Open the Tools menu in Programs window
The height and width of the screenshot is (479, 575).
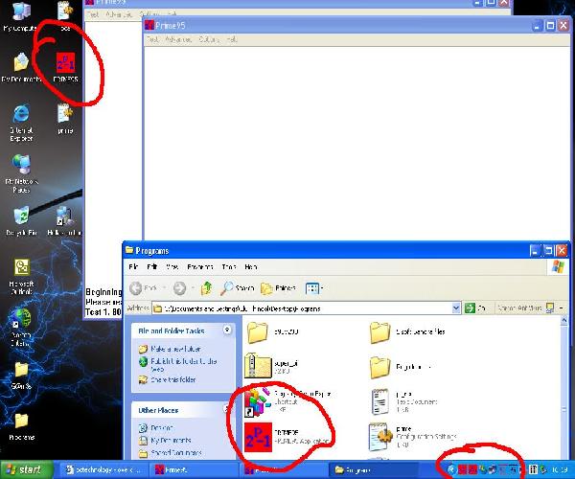(229, 267)
